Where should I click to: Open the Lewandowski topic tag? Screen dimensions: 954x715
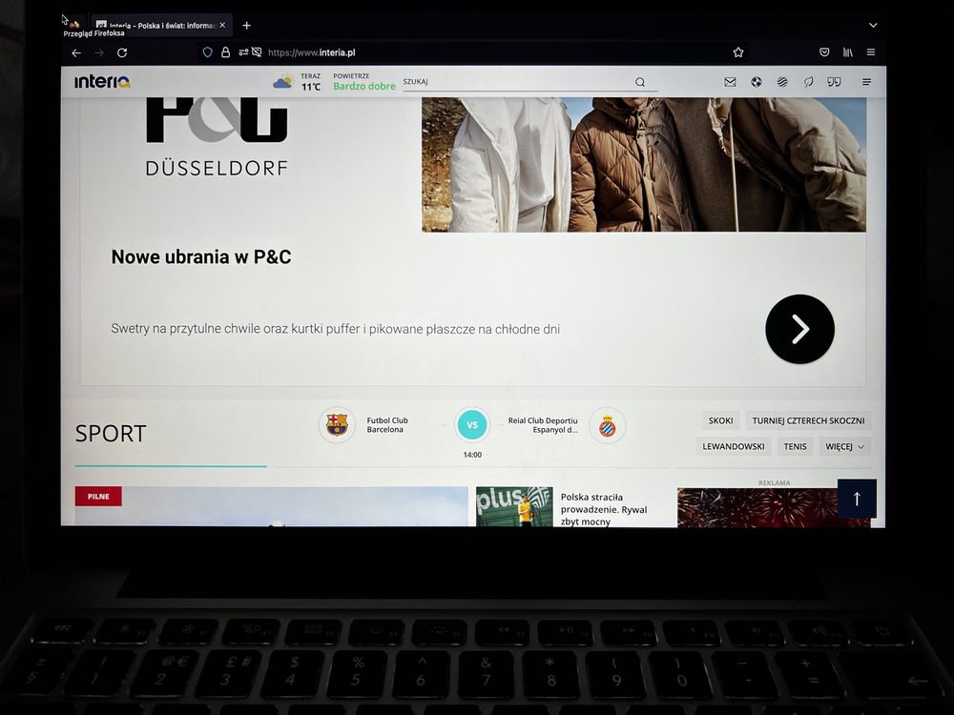(733, 447)
